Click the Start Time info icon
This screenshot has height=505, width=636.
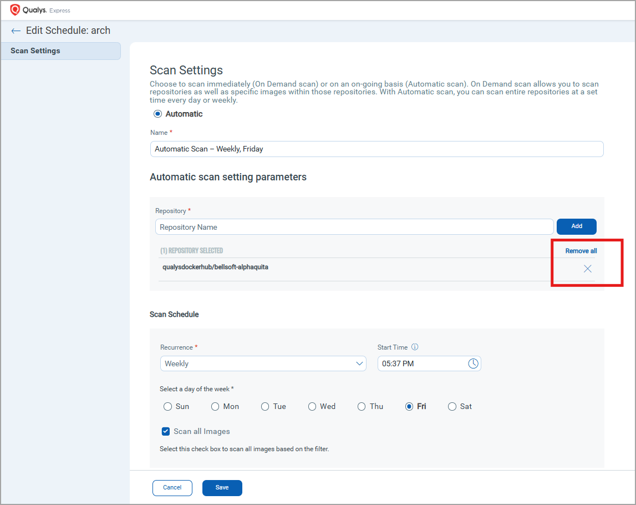tap(415, 347)
